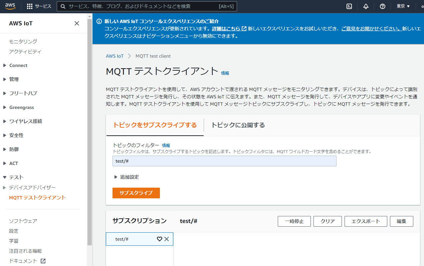
Task: Select トピックをサブスクライブする tab
Action: click(x=155, y=125)
